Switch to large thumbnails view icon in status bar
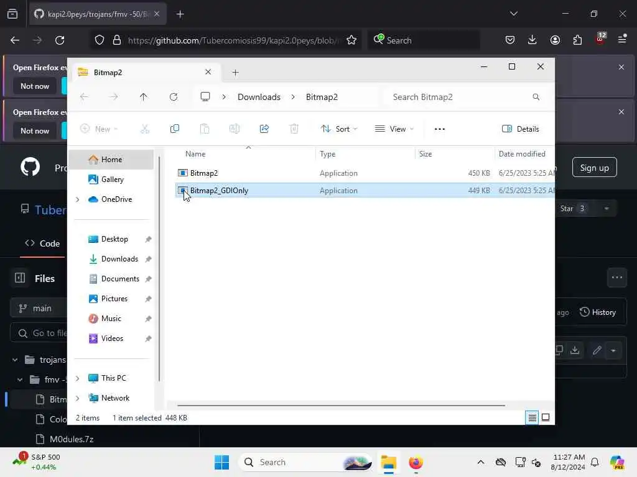This screenshot has width=637, height=477. (546, 417)
